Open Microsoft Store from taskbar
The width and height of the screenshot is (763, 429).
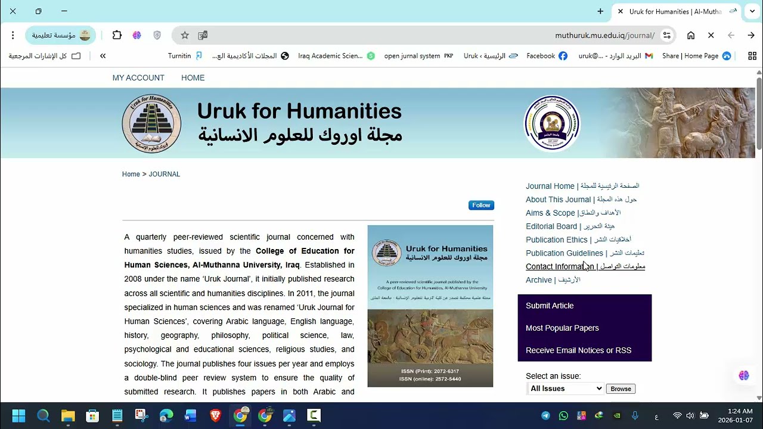[92, 415]
